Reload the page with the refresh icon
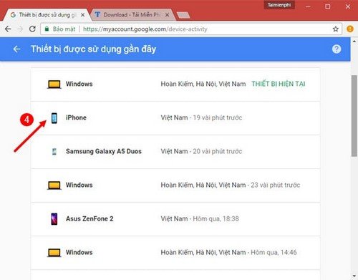The image size is (358, 280). 32,29
